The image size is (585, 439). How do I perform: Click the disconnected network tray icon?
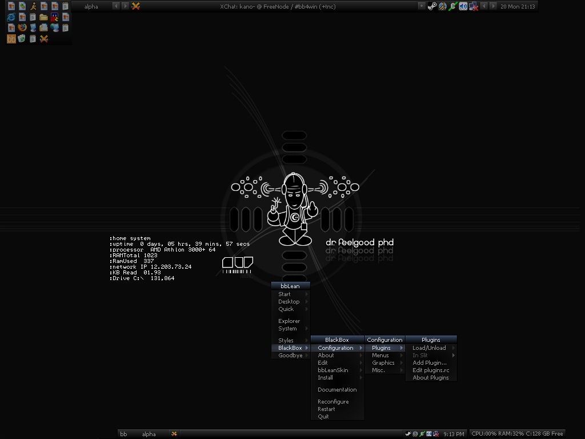click(474, 6)
